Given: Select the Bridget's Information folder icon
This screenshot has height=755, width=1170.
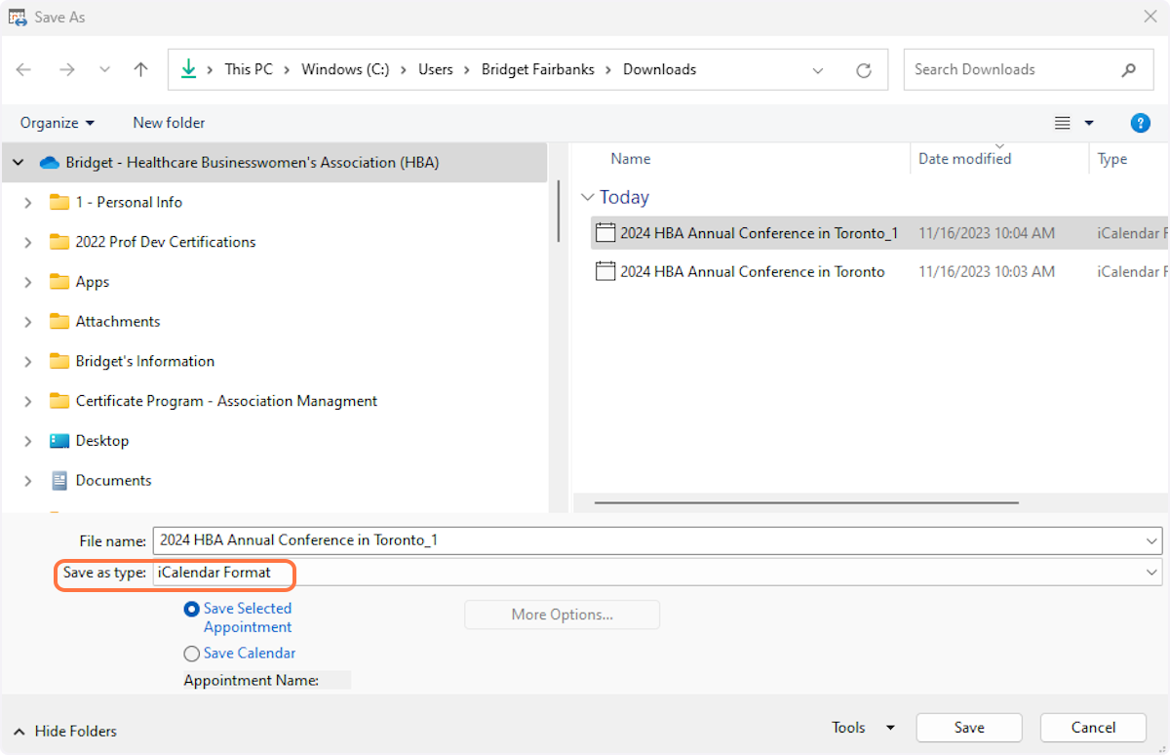Looking at the screenshot, I should (x=59, y=361).
